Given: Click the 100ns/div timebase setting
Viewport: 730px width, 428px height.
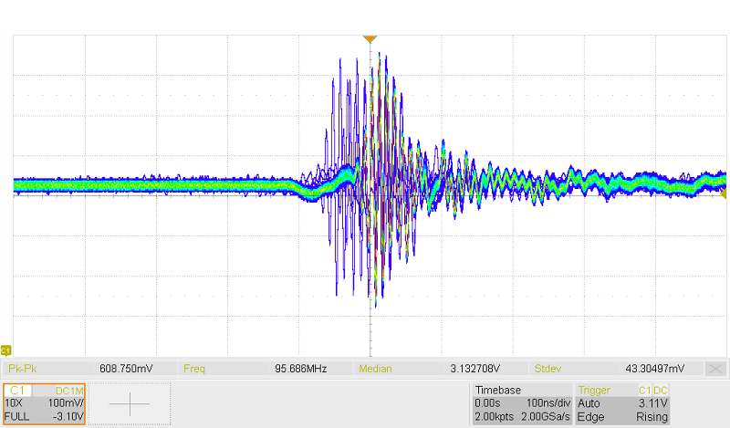Looking at the screenshot, I should click(x=548, y=403).
